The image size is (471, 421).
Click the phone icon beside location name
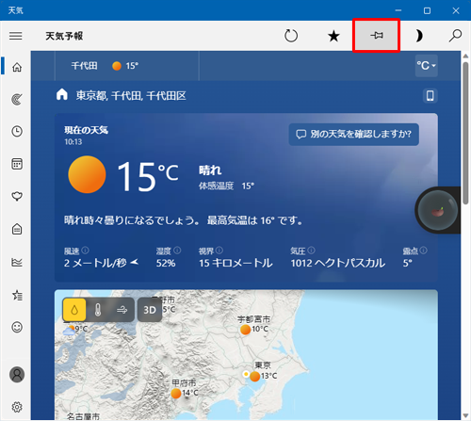pyautogui.click(x=430, y=95)
